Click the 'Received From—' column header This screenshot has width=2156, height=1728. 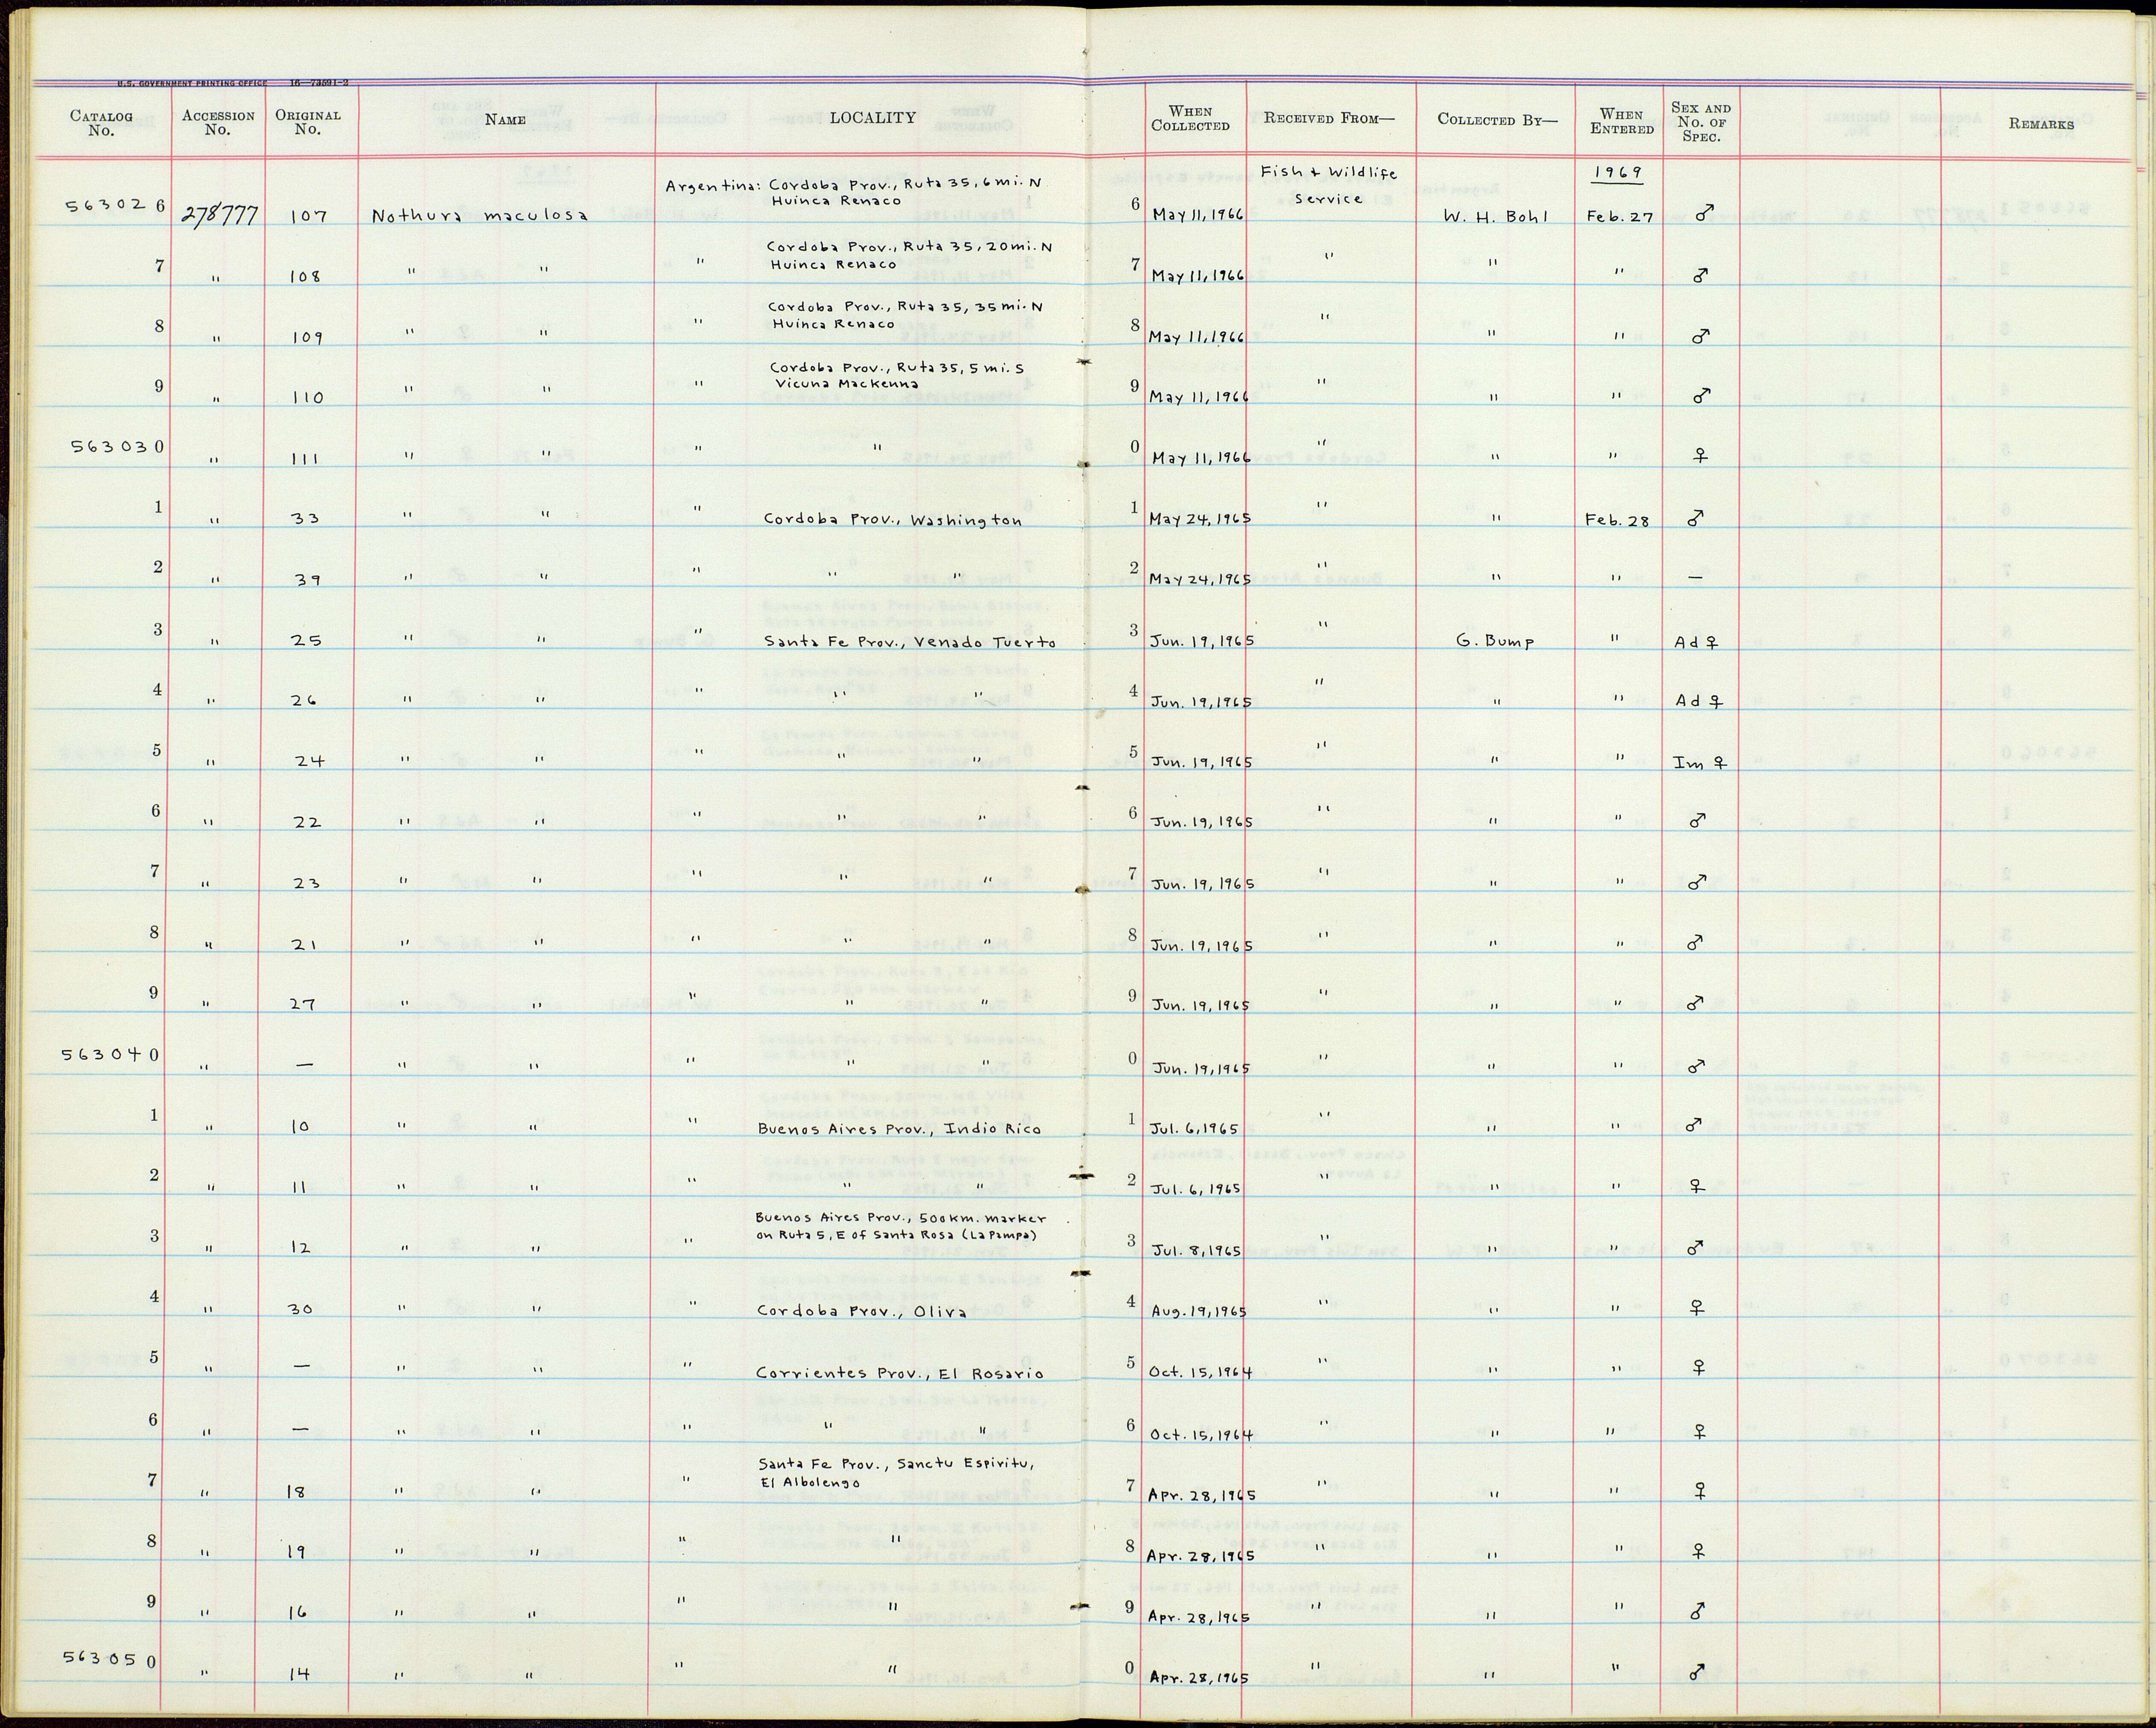point(1328,118)
